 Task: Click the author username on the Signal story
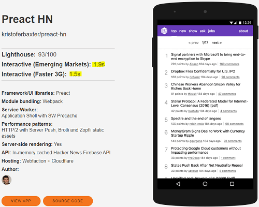[x=194, y=64]
